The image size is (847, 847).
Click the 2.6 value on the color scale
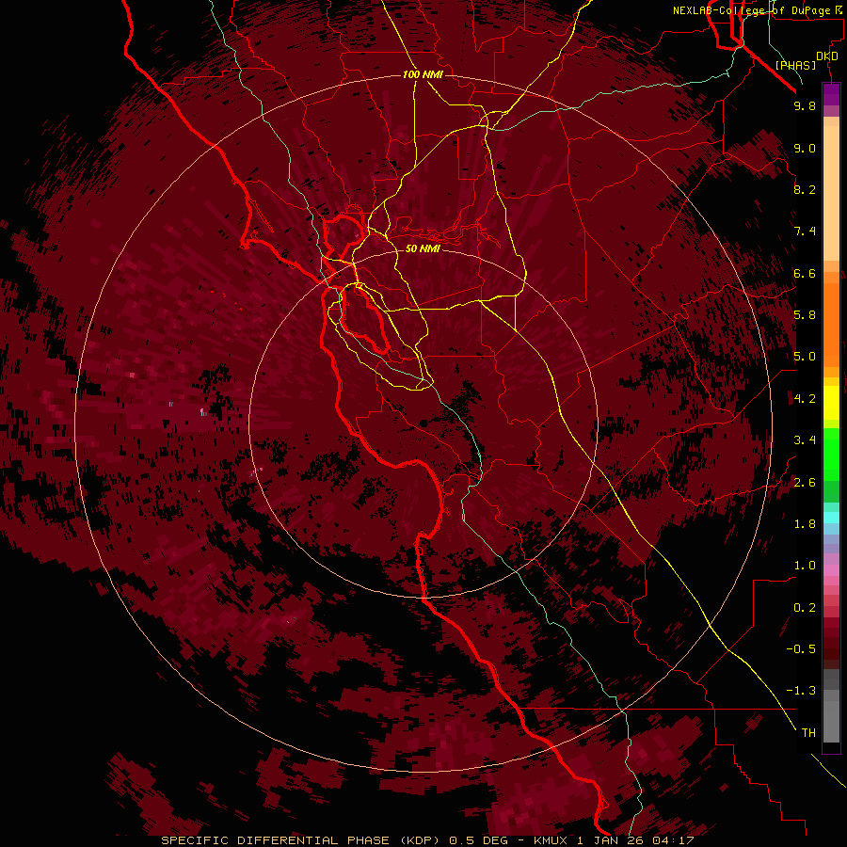[805, 483]
